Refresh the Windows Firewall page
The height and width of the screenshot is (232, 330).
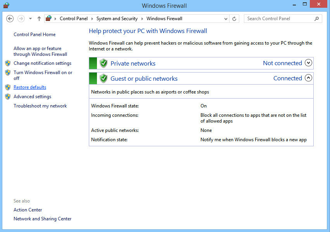click(x=234, y=19)
